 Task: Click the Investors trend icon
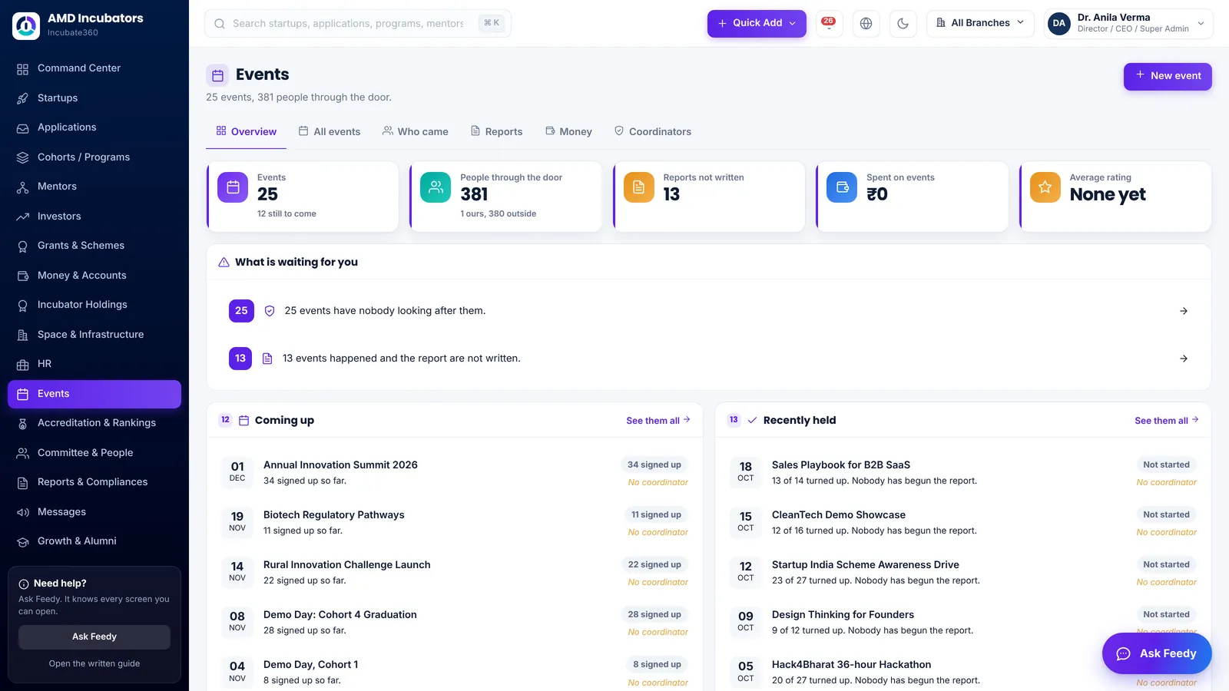pos(23,217)
